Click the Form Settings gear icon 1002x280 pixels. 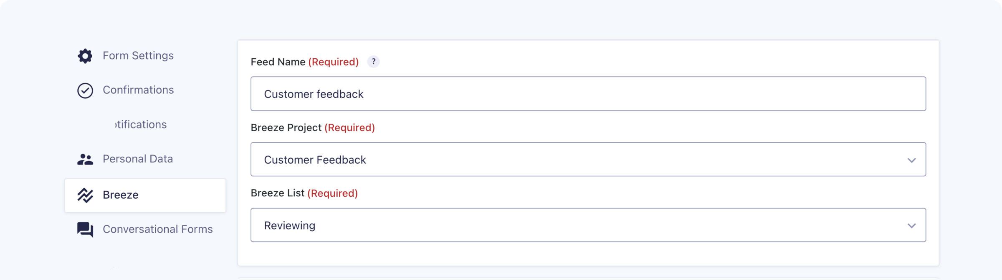click(x=85, y=56)
